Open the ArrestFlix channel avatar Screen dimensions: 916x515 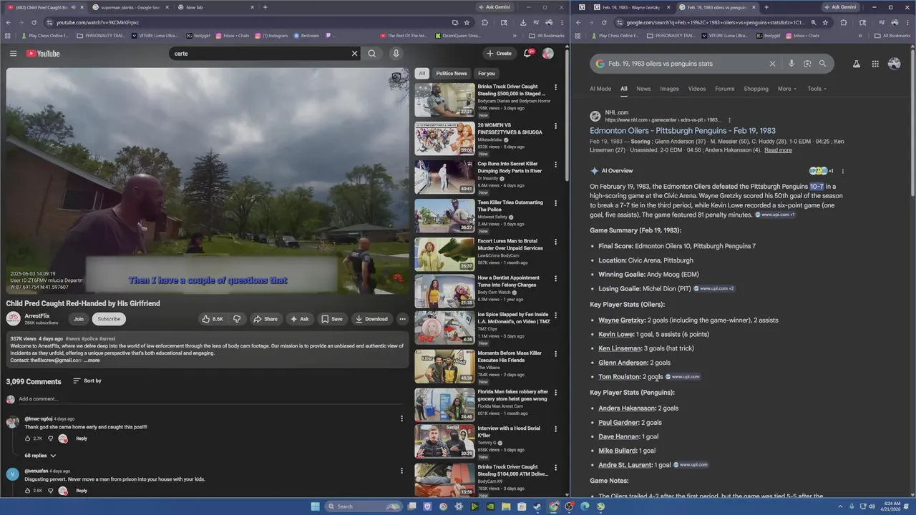click(x=14, y=318)
